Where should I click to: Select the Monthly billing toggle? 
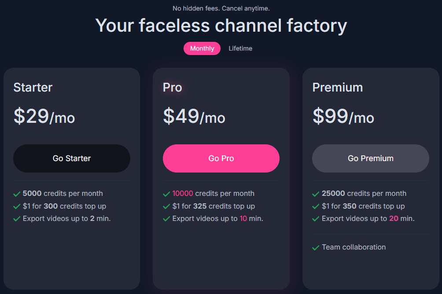pos(202,48)
